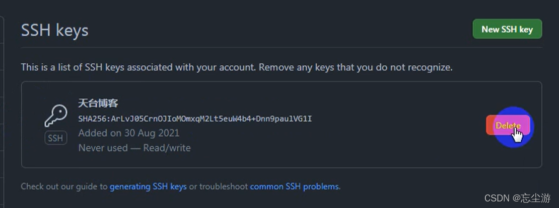Click the CSDN @忘尘游 watermark
Screen dimensions: 559x208
click(x=518, y=198)
